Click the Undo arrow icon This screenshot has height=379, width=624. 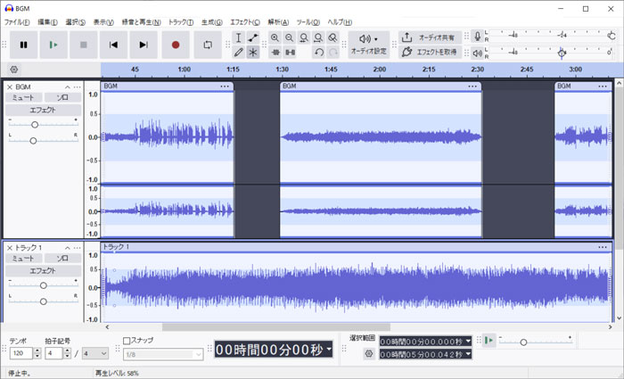pyautogui.click(x=318, y=52)
